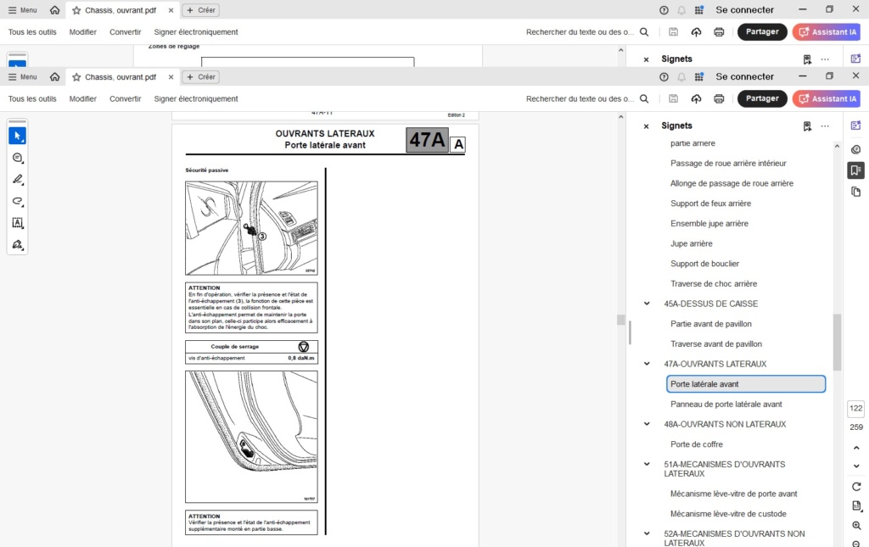Print the document from the front window toolbar

(719, 98)
